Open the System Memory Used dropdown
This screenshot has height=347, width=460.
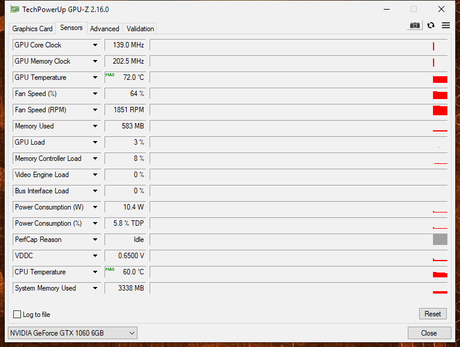pos(95,288)
